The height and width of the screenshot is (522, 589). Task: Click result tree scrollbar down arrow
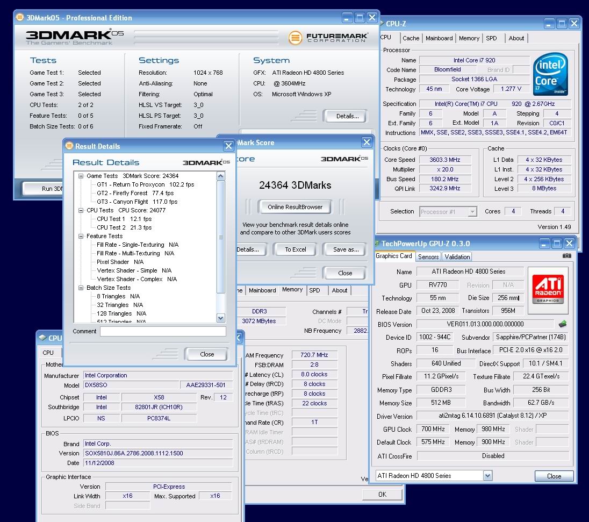[221, 318]
